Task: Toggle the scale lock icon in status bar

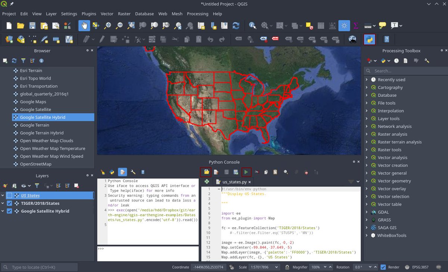Action: coord(287,267)
